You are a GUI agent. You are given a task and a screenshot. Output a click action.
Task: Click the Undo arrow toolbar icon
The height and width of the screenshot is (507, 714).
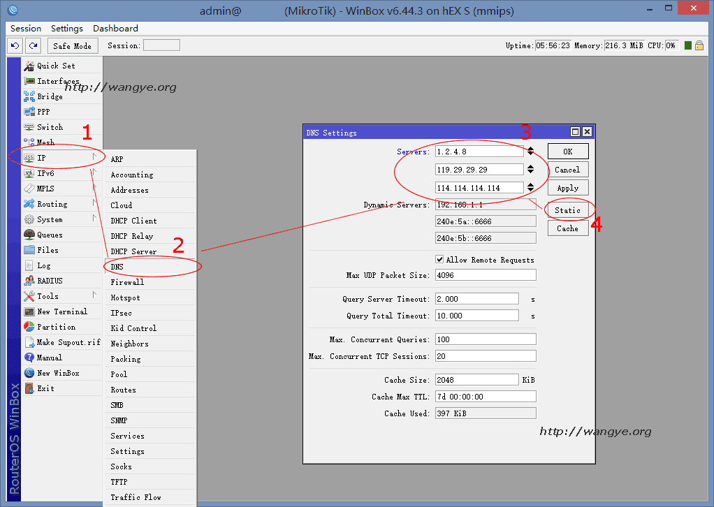point(15,45)
